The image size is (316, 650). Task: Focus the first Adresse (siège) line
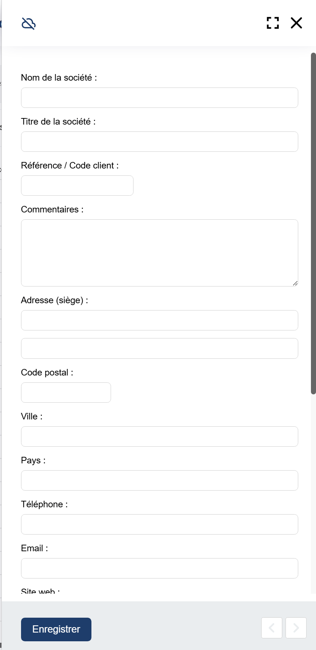tap(160, 320)
